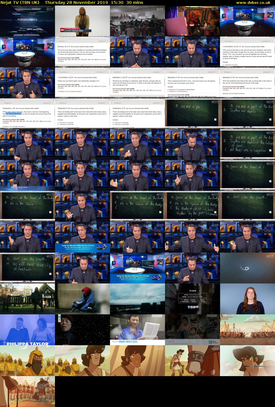Viewport: 275px width, 407px height.
Task: Open the Romans 12:4-5 scripture thumbnail
Action: pos(82,52)
